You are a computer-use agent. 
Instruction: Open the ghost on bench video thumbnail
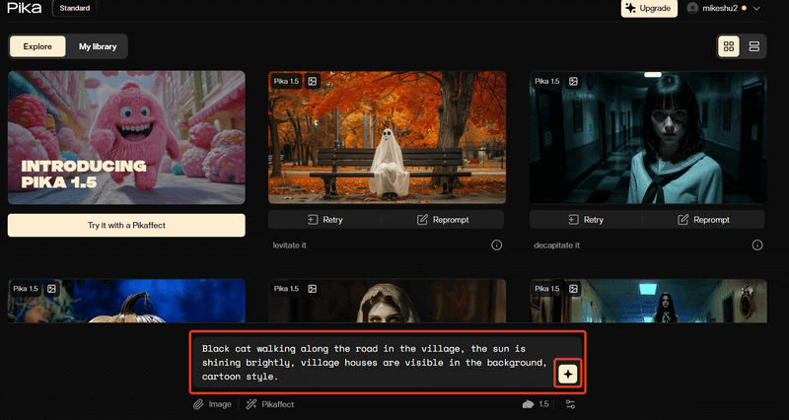click(387, 137)
